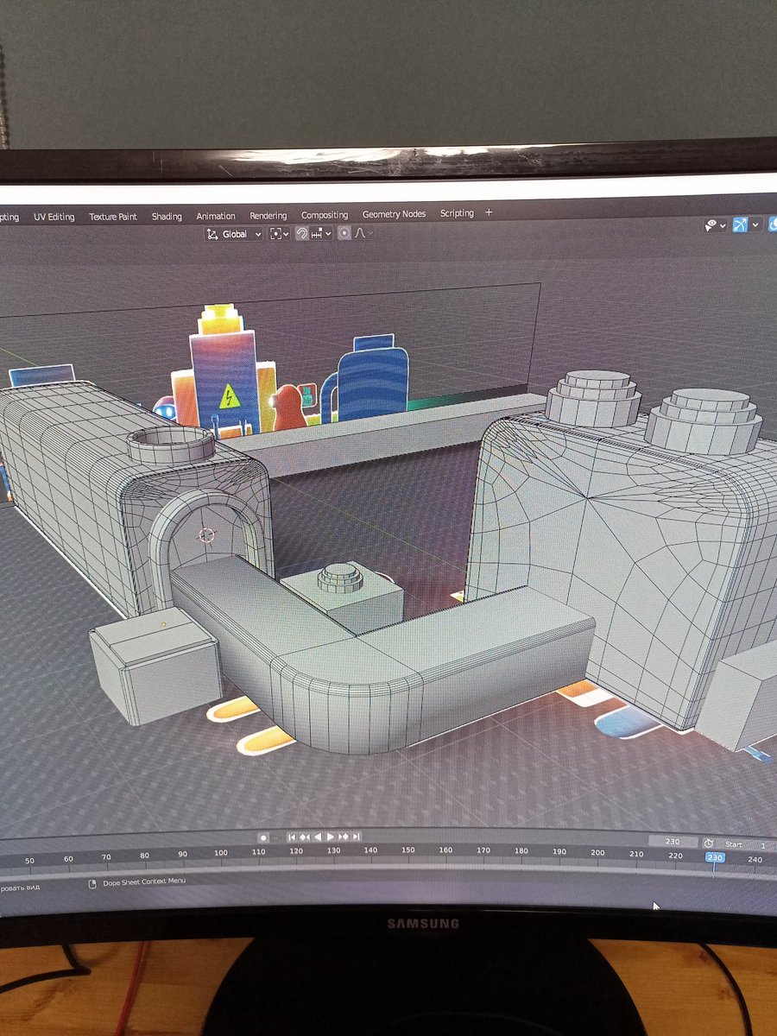Image resolution: width=777 pixels, height=1036 pixels.
Task: Open the proportional editing falloff menu
Action: pyautogui.click(x=363, y=233)
